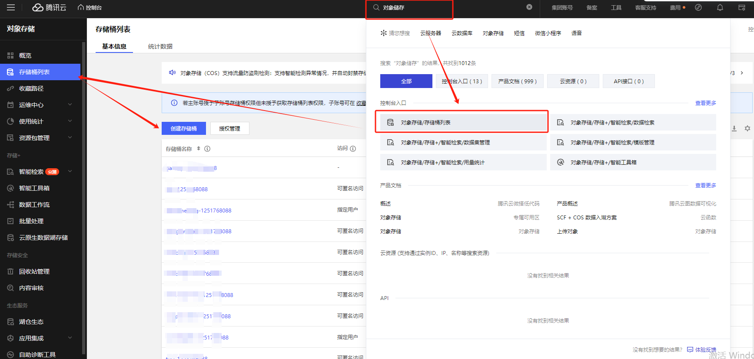The width and height of the screenshot is (754, 359).
Task: Click the download icon above table
Action: (734, 128)
